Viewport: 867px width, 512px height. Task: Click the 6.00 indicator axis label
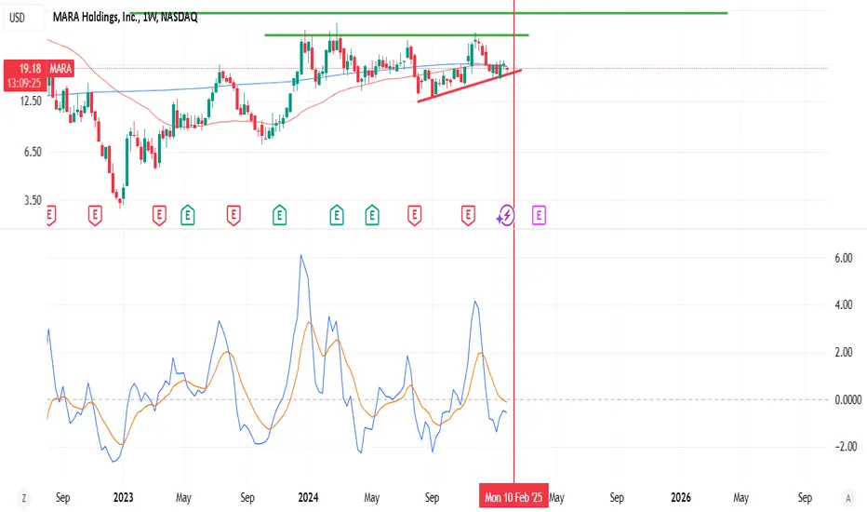click(x=843, y=258)
